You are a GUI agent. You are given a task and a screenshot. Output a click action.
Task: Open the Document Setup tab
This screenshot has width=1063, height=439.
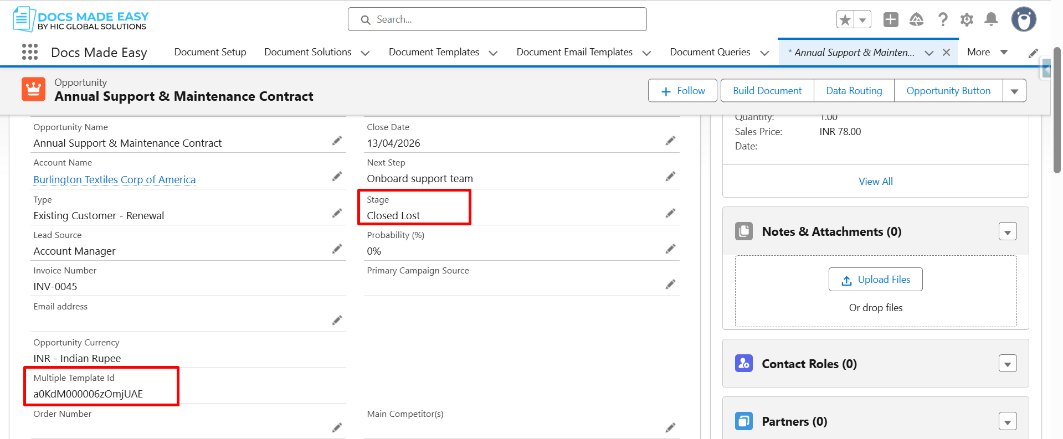tap(210, 52)
